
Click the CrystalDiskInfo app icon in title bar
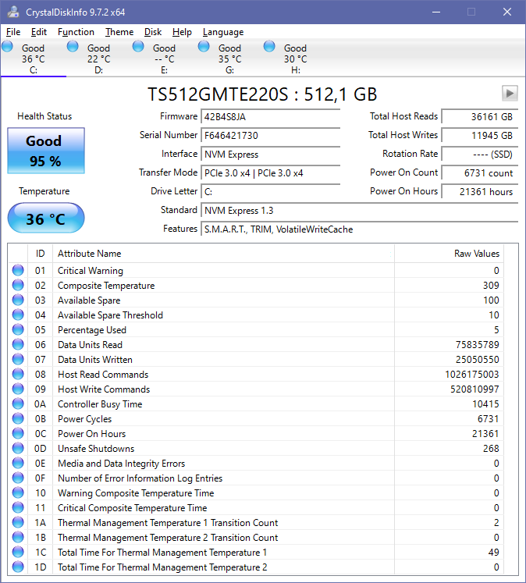point(13,12)
